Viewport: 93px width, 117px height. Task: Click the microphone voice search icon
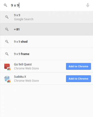88,5
